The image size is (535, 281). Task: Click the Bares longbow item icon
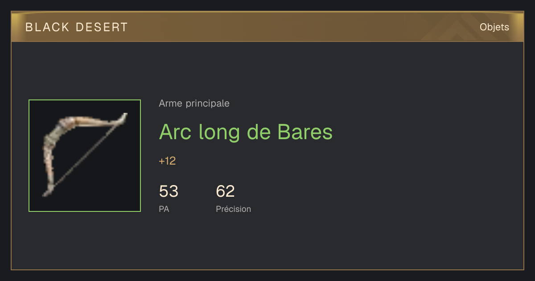coord(85,155)
